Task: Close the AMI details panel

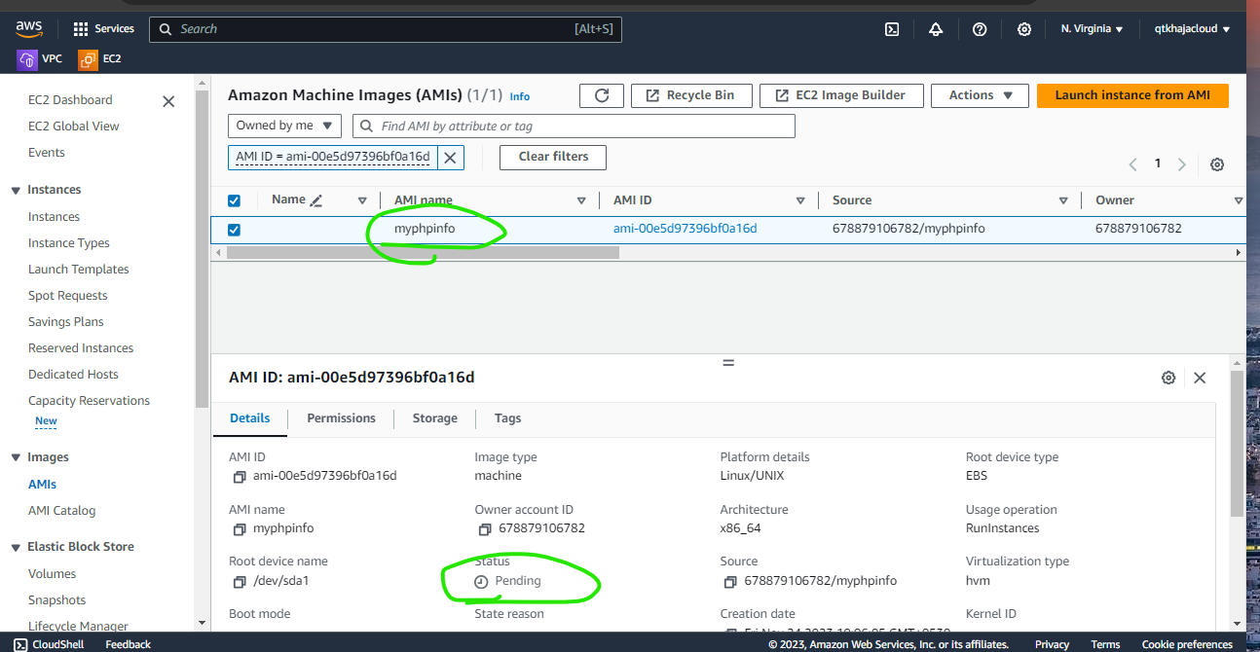Action: pos(1200,378)
